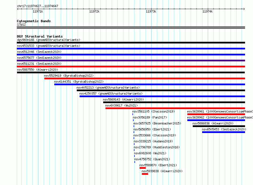Click the purple nsv6575677 variant bar
The height and width of the screenshot is (185, 253).
pyautogui.click(x=131, y=61)
